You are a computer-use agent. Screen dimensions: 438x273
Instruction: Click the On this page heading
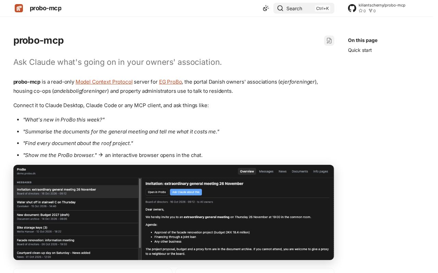363,40
